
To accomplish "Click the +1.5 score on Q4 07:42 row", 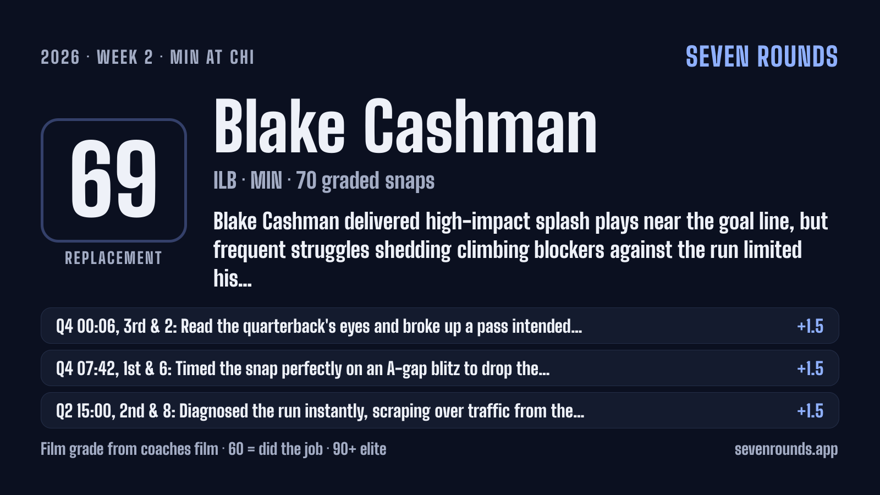I will (x=810, y=369).
